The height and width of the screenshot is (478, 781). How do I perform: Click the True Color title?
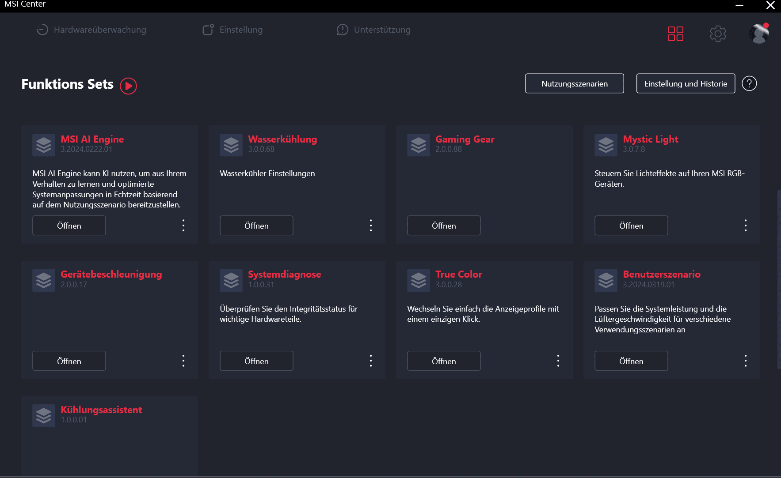459,275
